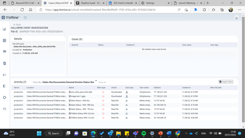This screenshot has width=245, height=138.
Task: Click the mine type icon for site_utility_plan.dwfx.pfile
Action: click(x=103, y=92)
